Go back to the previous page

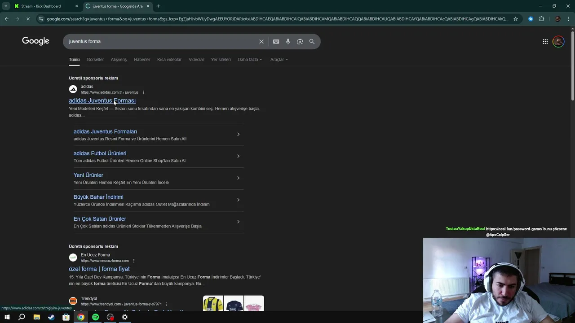(x=6, y=19)
